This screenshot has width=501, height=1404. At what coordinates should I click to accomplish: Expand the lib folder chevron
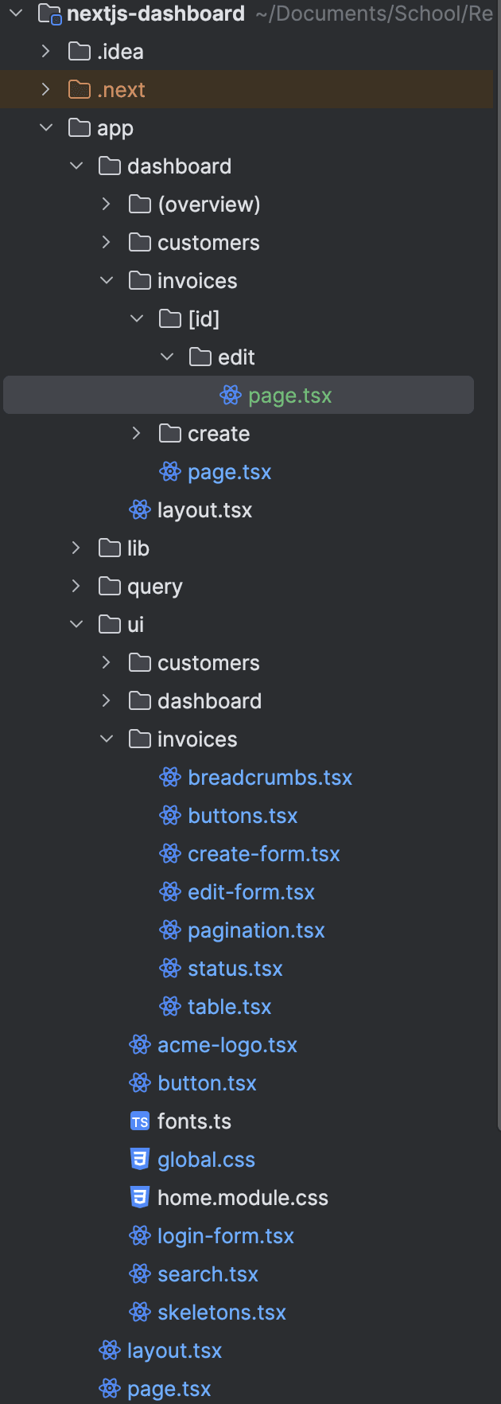(x=76, y=548)
